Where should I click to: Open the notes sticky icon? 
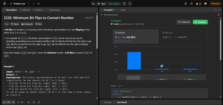[130, 4]
